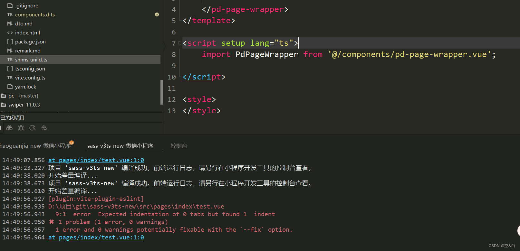520x251 pixels.
Task: Click line number 8 in the gutter
Action: pos(174,54)
